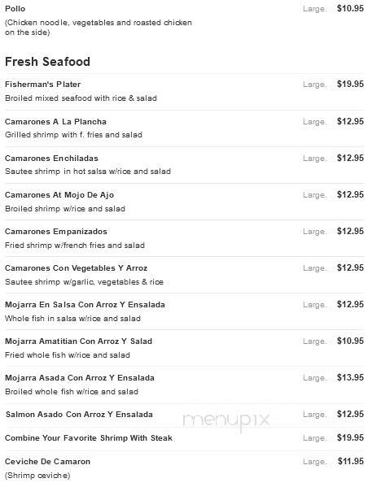
Task: Click the $13.95 price for Mojarra Asada
Action: [350, 377]
